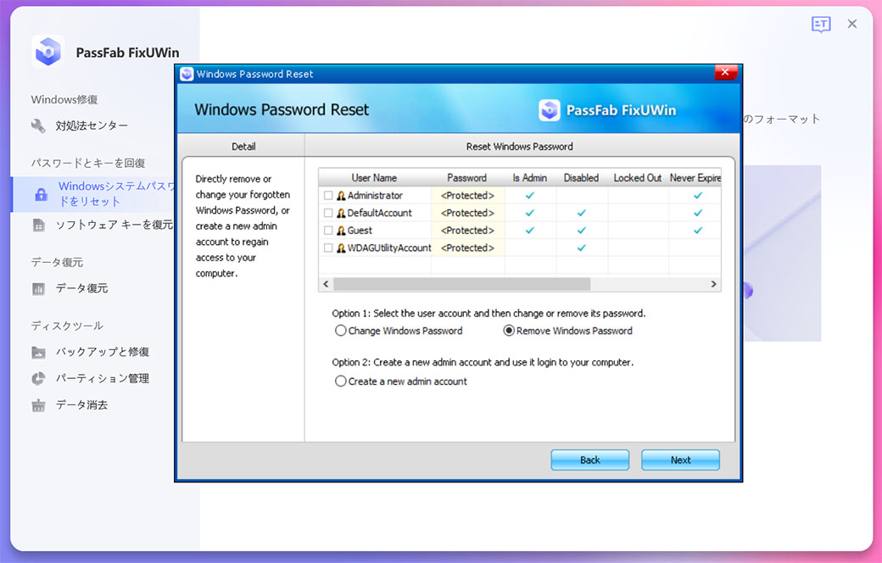Switch to the Detail panel header
Screen dimensions: 882x563
click(242, 146)
